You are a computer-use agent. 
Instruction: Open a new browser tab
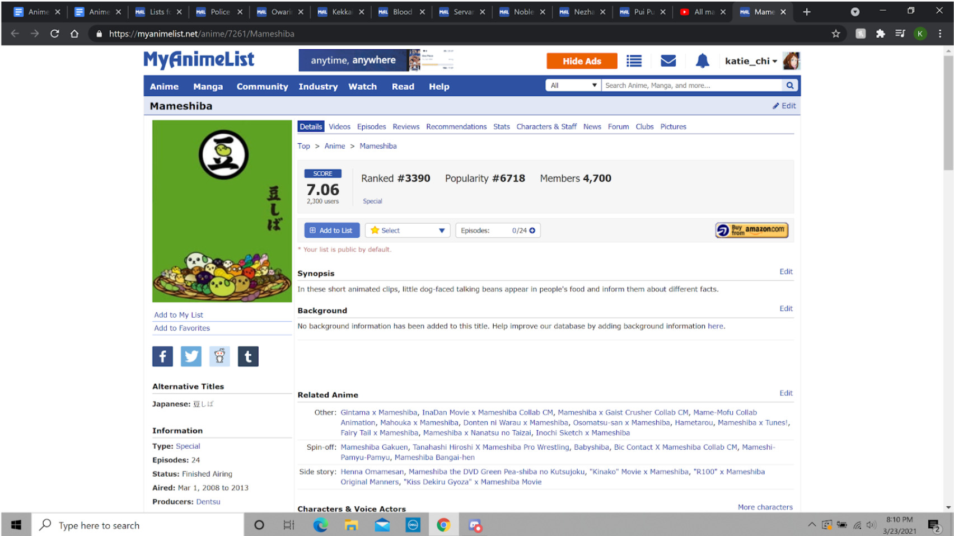point(807,12)
